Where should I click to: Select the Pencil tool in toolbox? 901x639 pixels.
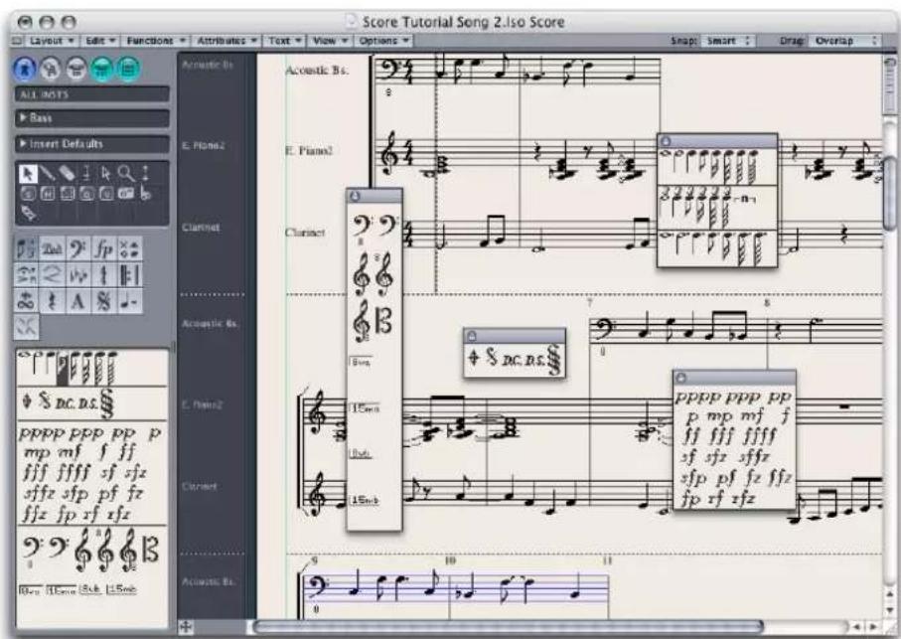[48, 174]
